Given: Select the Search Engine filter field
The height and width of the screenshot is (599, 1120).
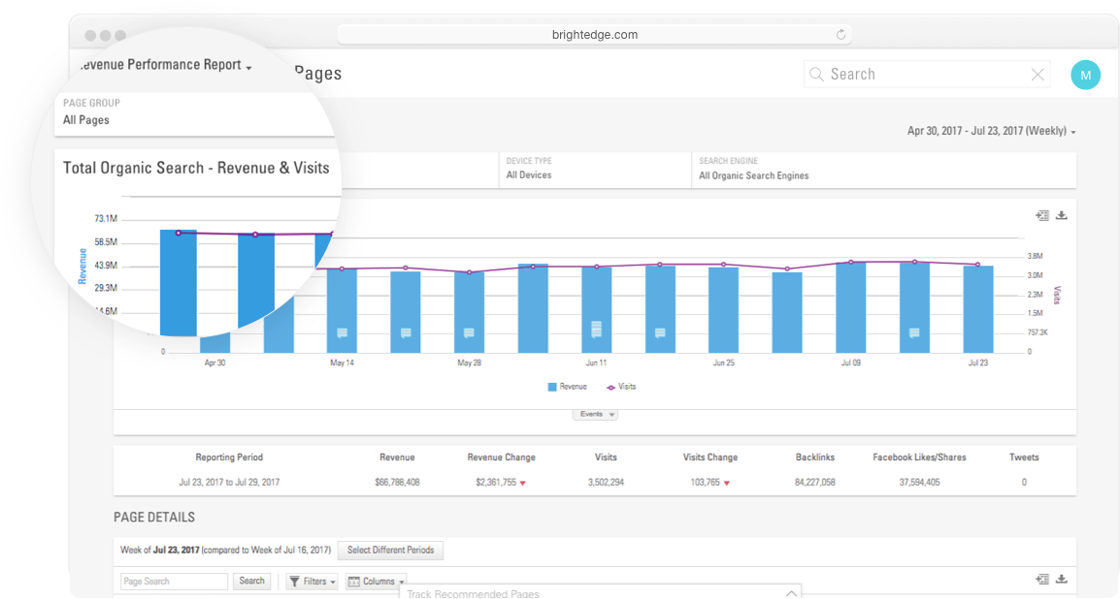Looking at the screenshot, I should tap(883, 169).
